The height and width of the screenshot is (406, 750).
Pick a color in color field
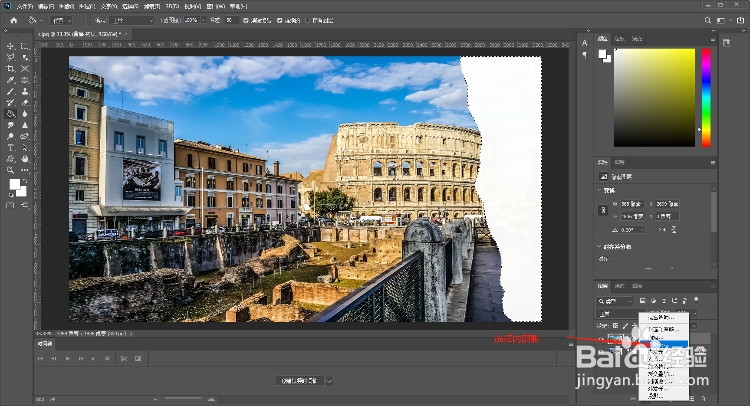pos(654,97)
